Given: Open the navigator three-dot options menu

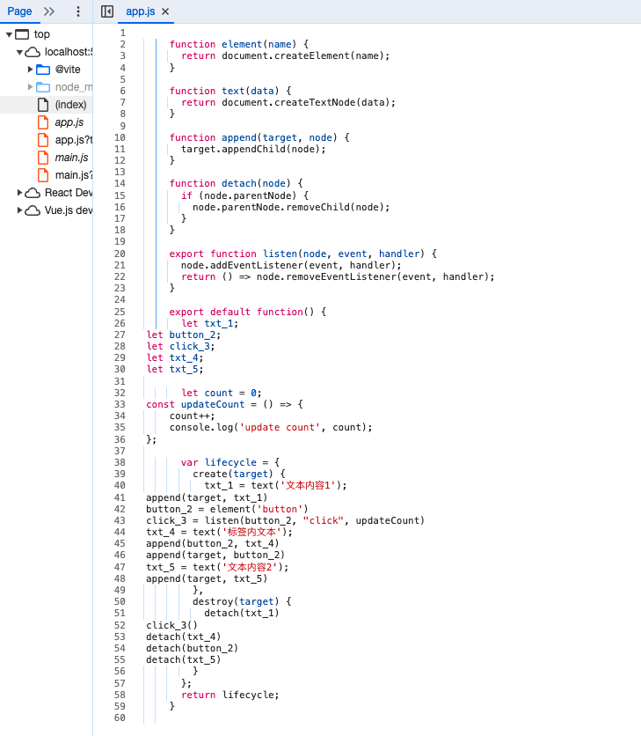Looking at the screenshot, I should point(77,11).
